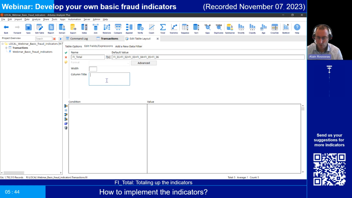Run the Count tool
This screenshot has width=352, height=198.
152,29
